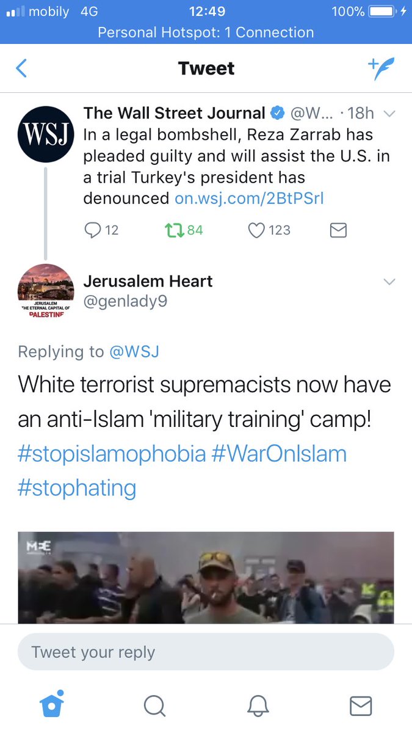Retweet the WSJ tweet with 84 retweets
This screenshot has width=412, height=733.
click(x=184, y=230)
